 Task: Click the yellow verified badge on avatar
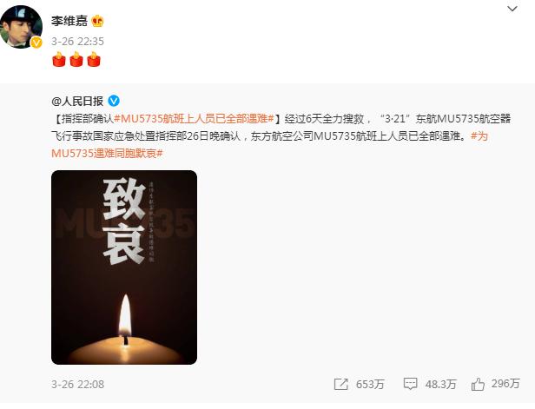click(x=36, y=43)
